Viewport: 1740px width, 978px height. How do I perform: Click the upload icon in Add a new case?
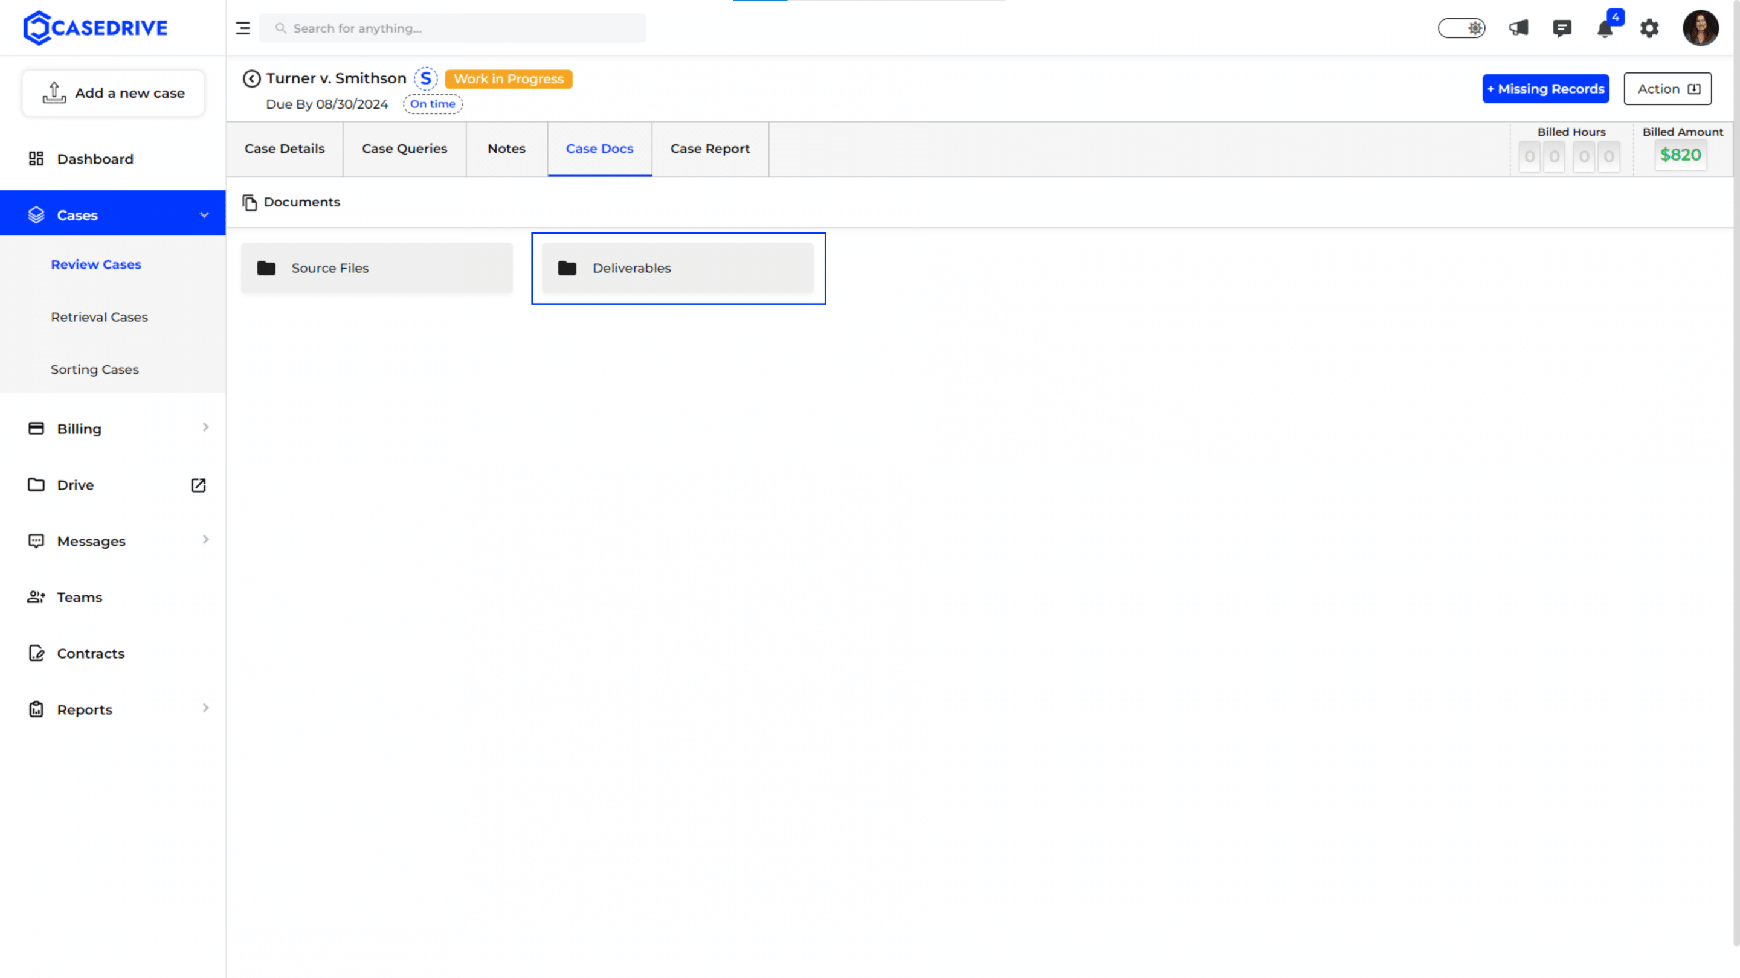(x=54, y=93)
